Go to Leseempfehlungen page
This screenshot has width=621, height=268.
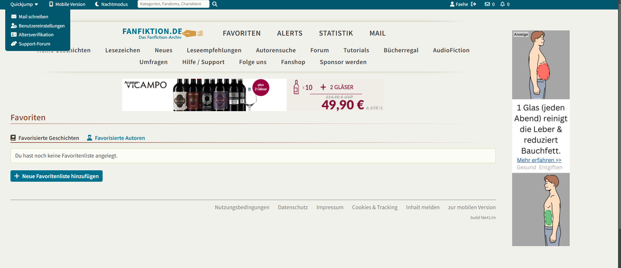(x=214, y=50)
